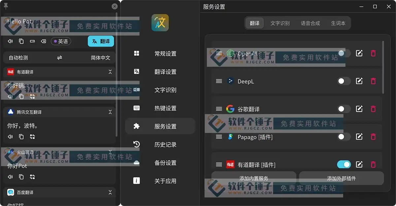Open the 生词本 tab

(x=339, y=23)
